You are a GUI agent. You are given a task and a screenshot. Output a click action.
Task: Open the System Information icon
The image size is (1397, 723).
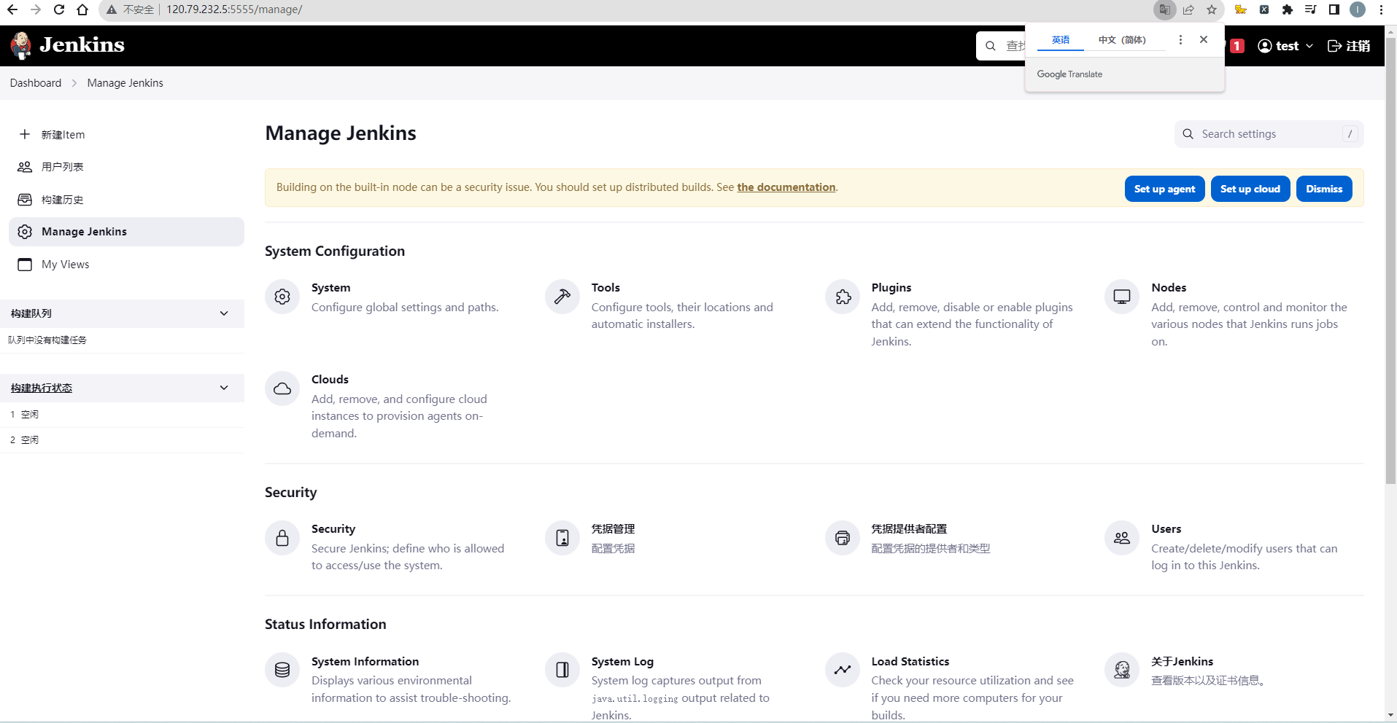(x=282, y=670)
